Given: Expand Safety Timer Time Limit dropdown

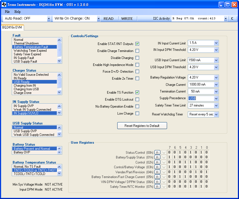Looking at the screenshot, I should click(x=216, y=105).
